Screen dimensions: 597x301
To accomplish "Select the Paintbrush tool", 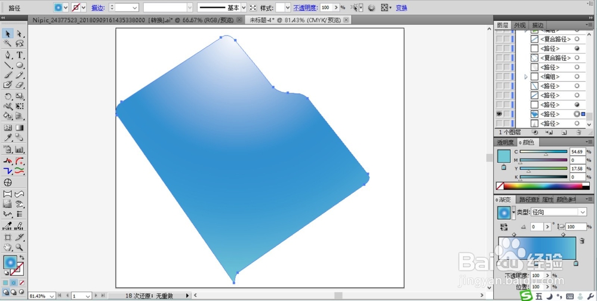I will [8, 75].
